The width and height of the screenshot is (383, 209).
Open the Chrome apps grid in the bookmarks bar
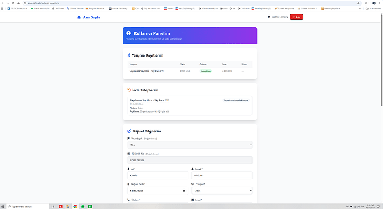coord(2,8)
